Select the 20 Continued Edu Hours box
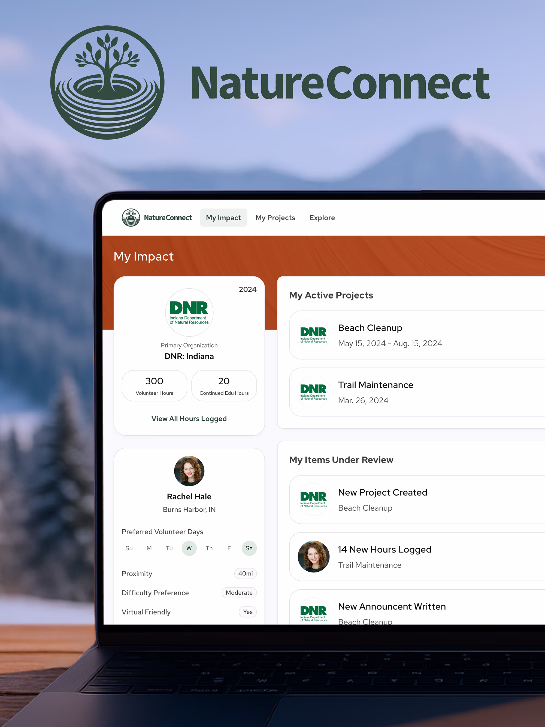This screenshot has height=727, width=545. (x=224, y=385)
